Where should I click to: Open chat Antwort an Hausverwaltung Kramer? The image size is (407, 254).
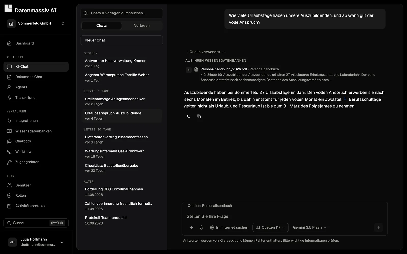(x=122, y=63)
